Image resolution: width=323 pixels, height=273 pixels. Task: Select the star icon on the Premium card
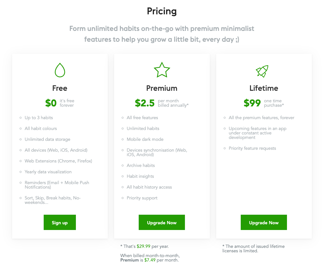point(162,69)
